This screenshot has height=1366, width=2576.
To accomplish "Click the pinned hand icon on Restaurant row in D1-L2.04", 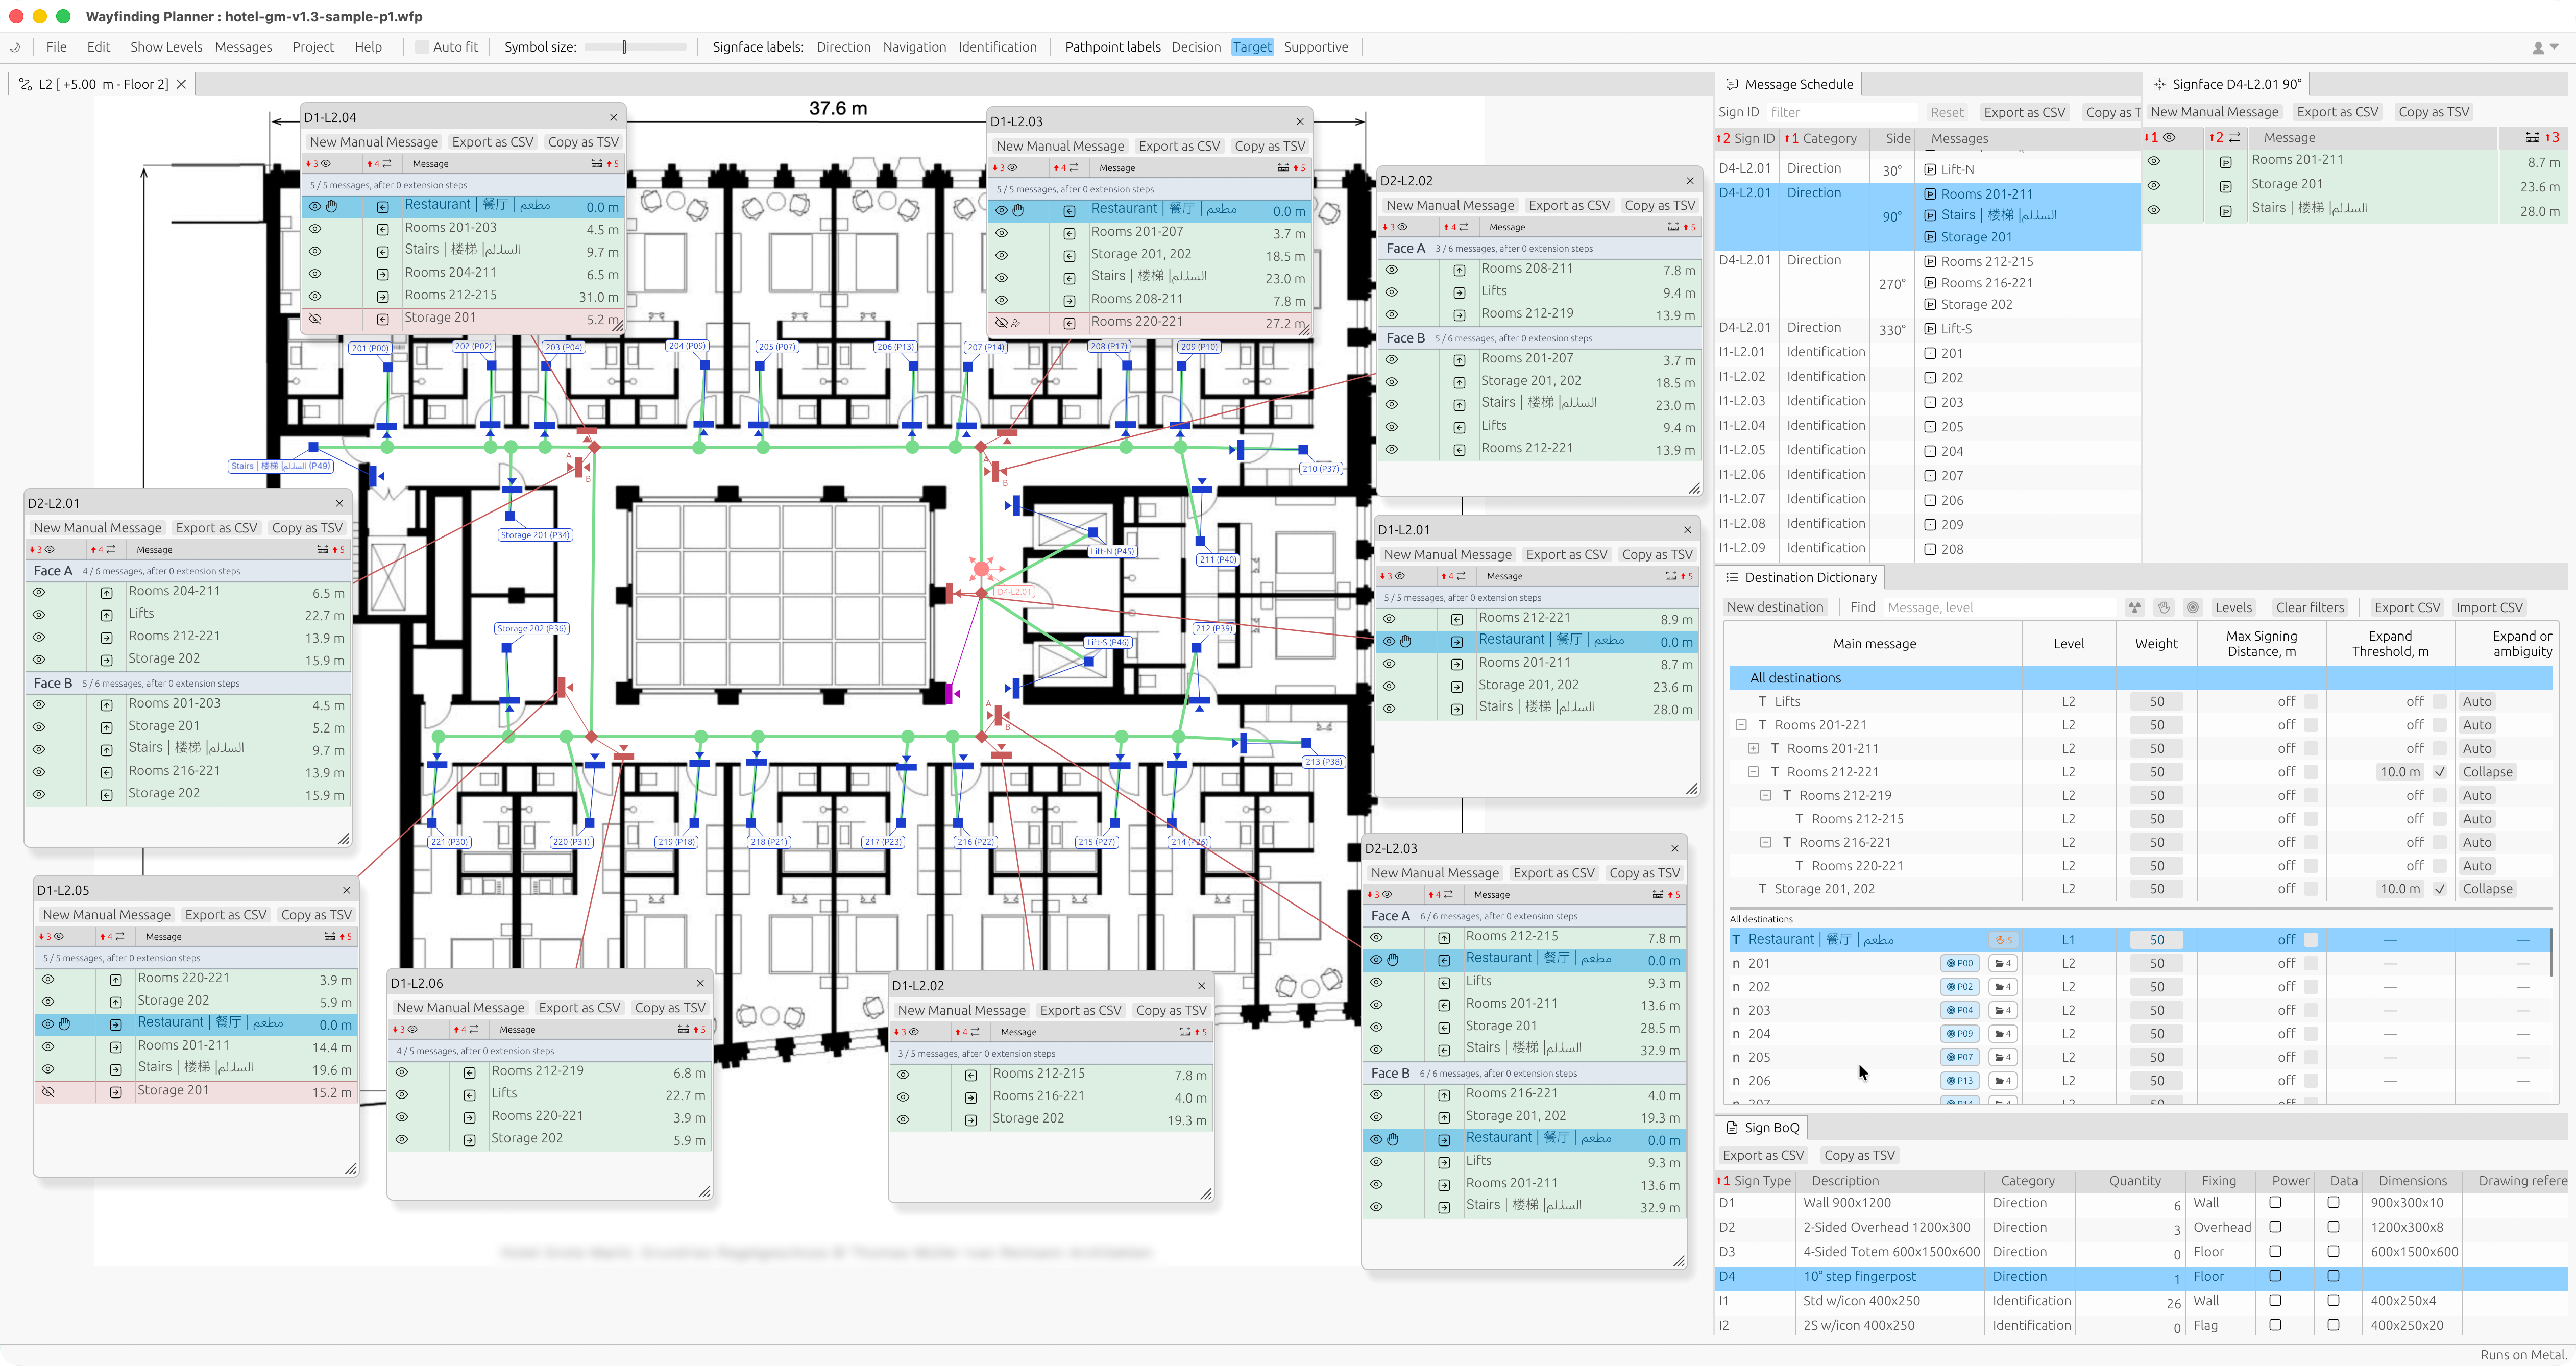I will click(332, 207).
